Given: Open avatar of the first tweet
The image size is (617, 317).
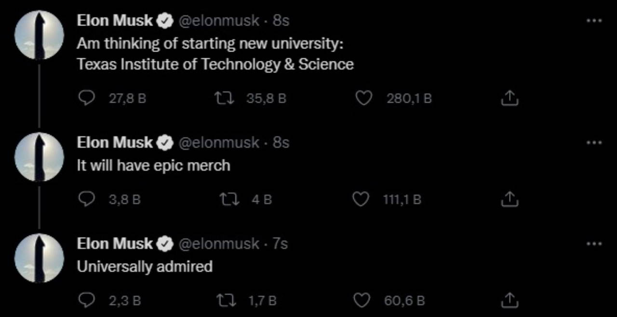Looking at the screenshot, I should click(40, 35).
